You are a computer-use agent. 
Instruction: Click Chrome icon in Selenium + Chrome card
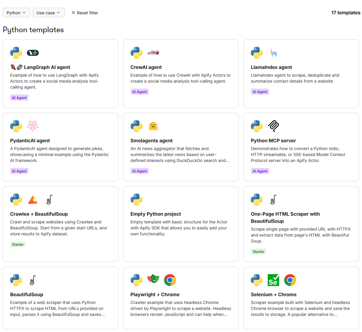tap(290, 280)
